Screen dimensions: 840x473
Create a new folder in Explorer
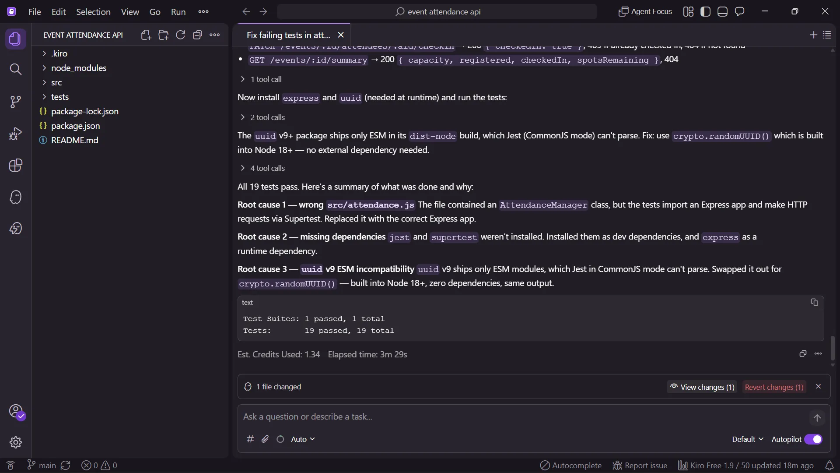tap(164, 35)
